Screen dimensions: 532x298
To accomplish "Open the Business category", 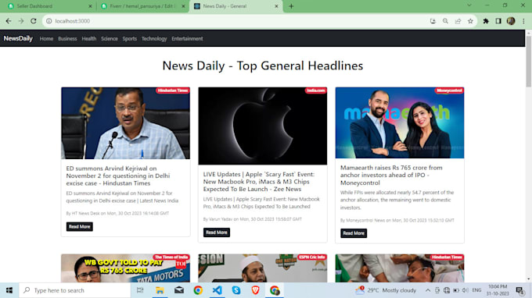I will [67, 38].
